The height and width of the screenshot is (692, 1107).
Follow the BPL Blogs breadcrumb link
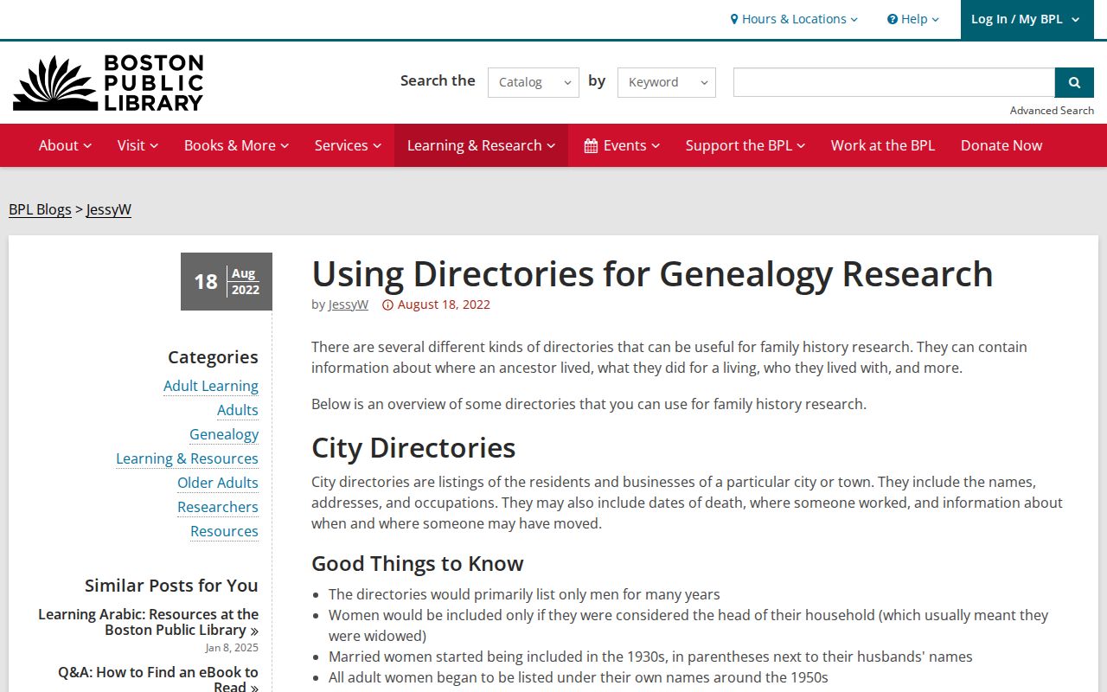click(x=40, y=209)
